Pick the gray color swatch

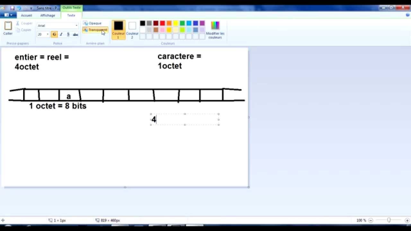click(149, 23)
